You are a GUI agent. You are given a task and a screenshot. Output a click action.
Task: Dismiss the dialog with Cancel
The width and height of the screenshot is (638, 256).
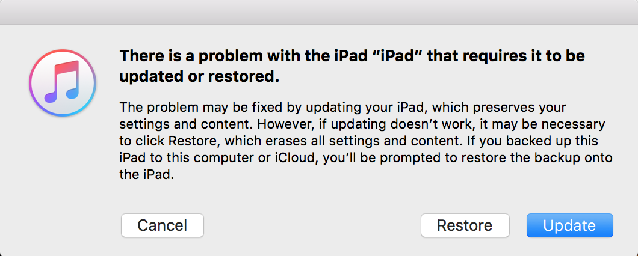pyautogui.click(x=163, y=225)
